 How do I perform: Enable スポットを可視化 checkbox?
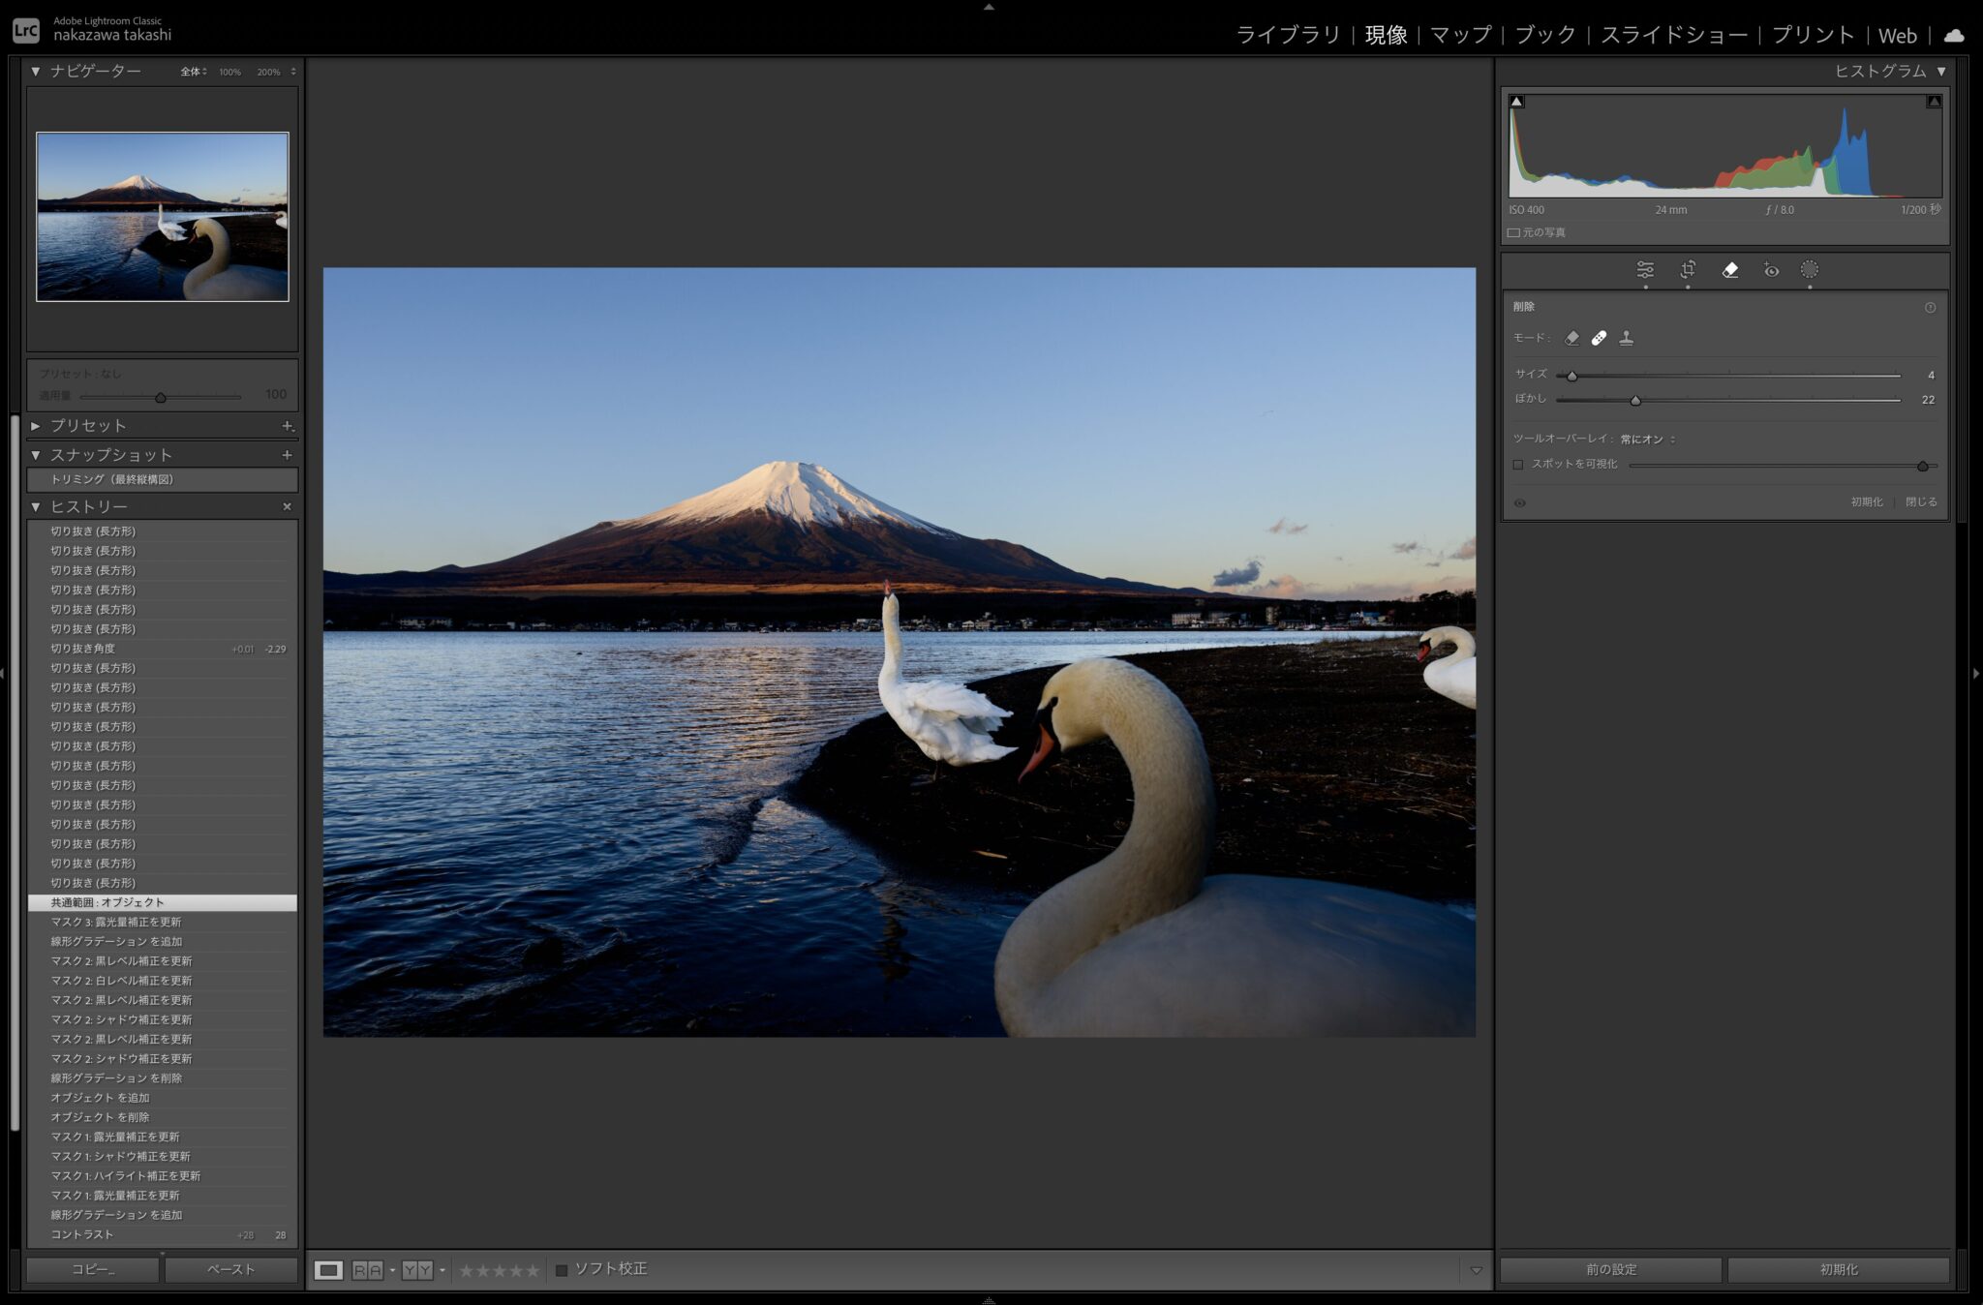pyautogui.click(x=1518, y=465)
